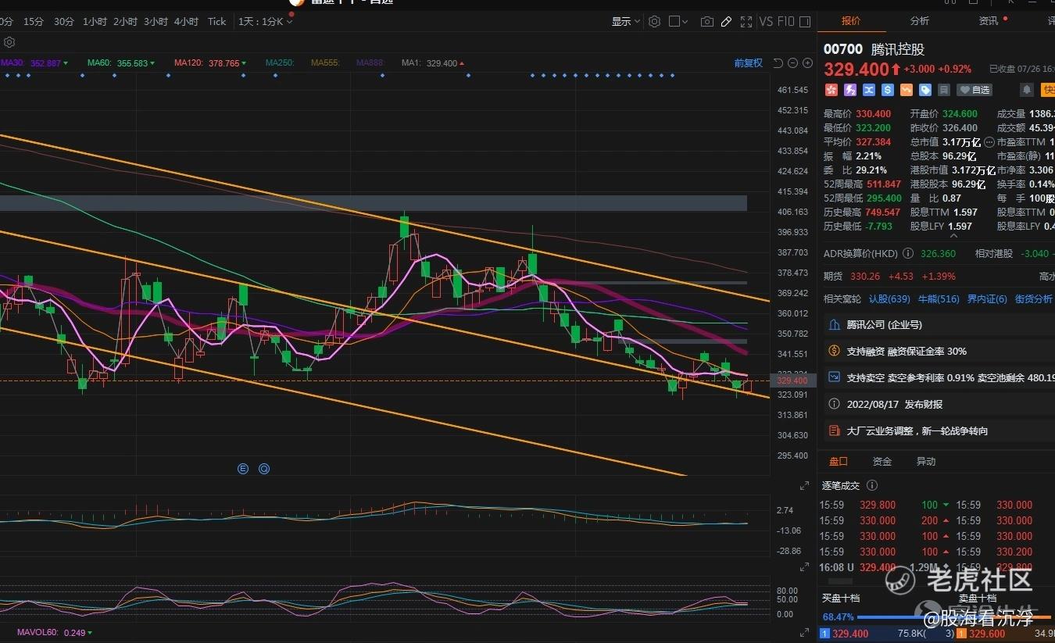Select the 4小时 timeframe
Screen dimensions: 1055x643
(x=186, y=22)
